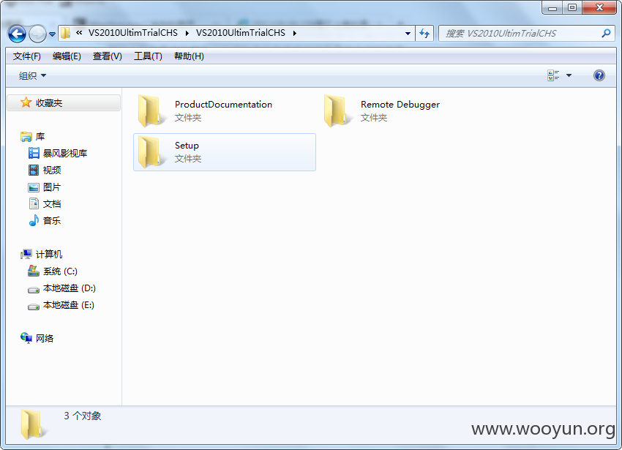Select 网络 in the navigation pane
This screenshot has width=622, height=450.
[x=45, y=339]
